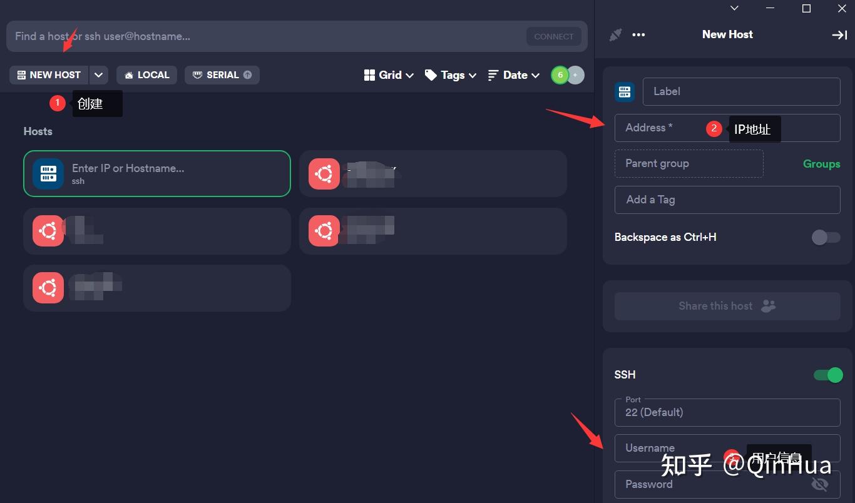
Task: Open the Tags filter dropdown
Action: coord(451,75)
